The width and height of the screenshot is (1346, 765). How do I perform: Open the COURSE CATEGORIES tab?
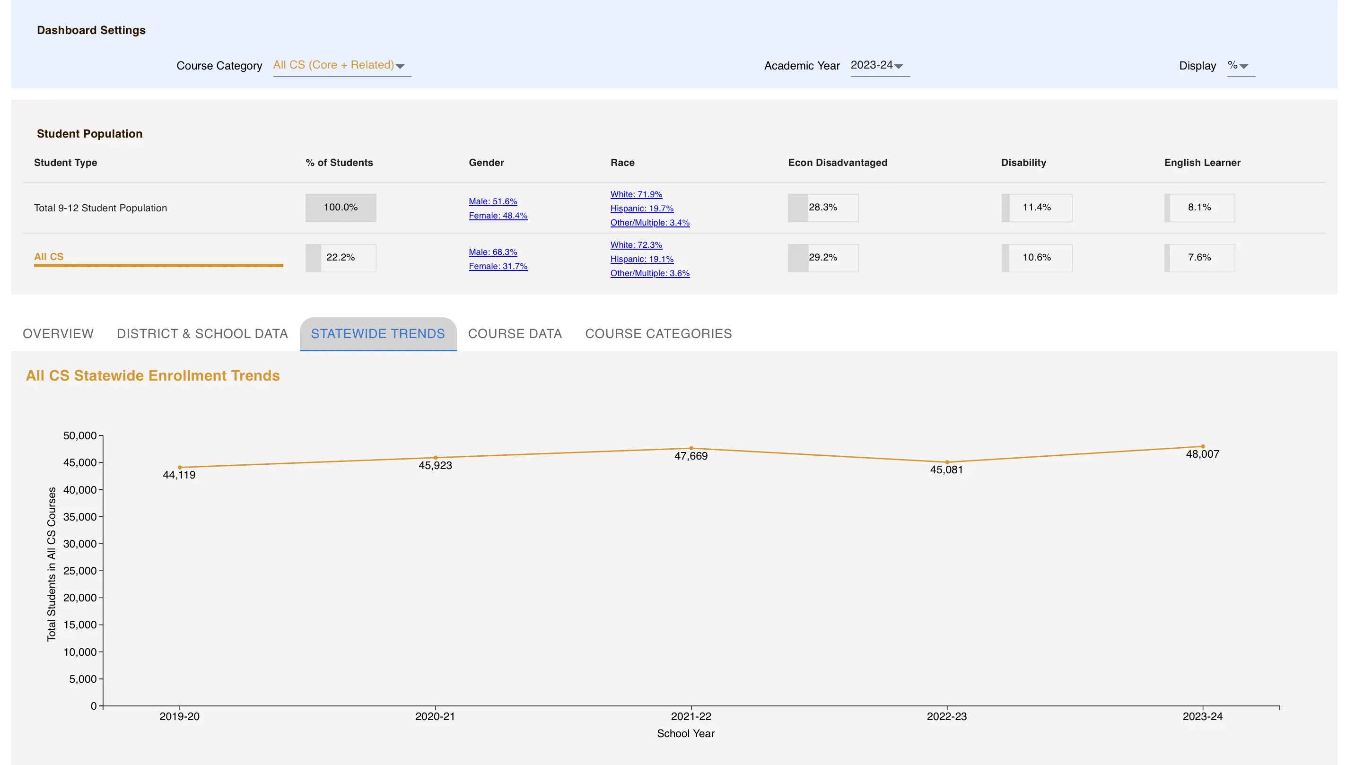click(658, 333)
